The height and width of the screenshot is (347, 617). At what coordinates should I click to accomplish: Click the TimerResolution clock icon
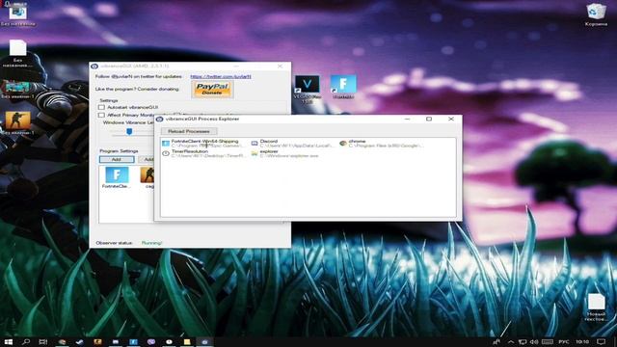coord(166,153)
